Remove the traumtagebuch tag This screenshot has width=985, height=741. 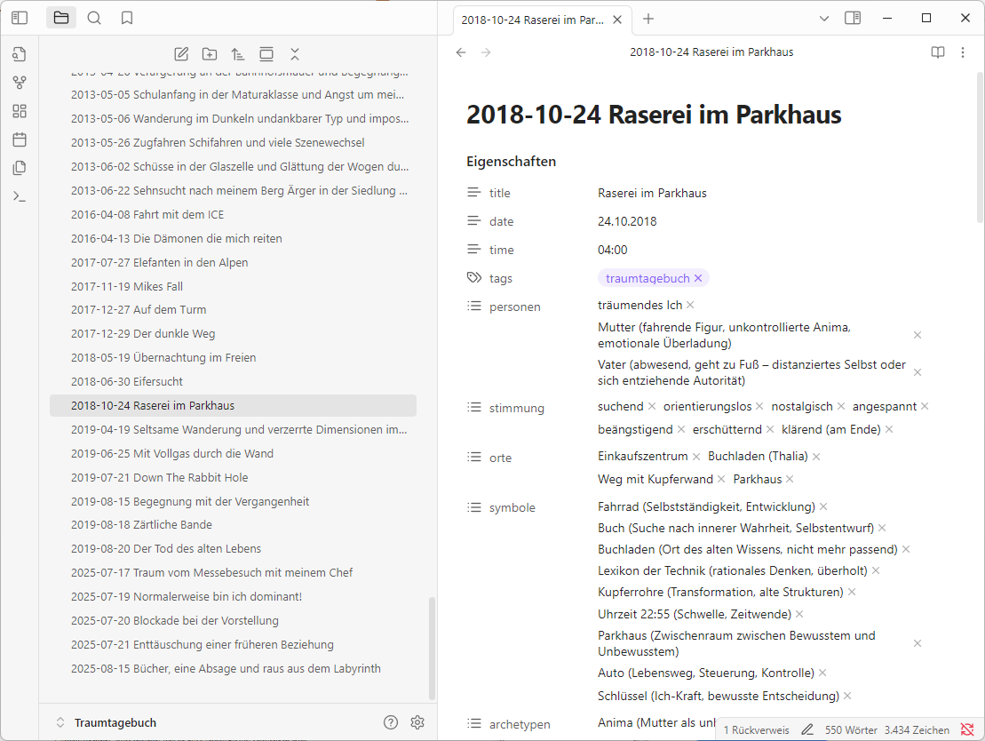[699, 278]
